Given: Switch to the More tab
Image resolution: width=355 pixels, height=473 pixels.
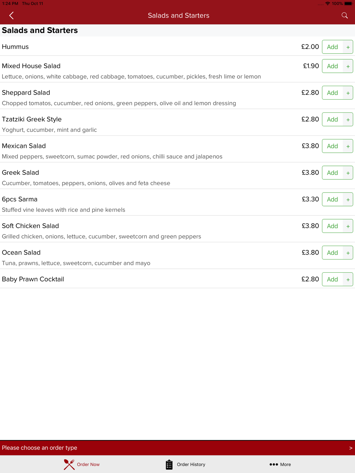Looking at the screenshot, I should [280, 464].
